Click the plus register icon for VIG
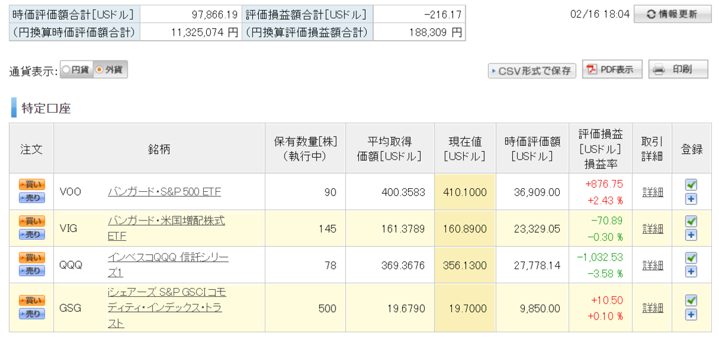Screen dimensions: 719x337 (x=691, y=235)
